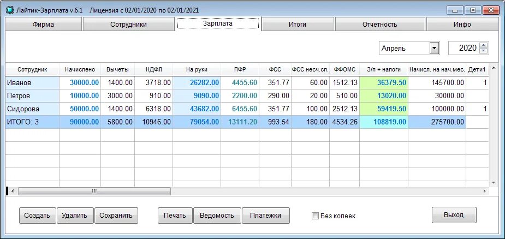505x239 pixels.
Task: Open the Ведомость button
Action: point(217,216)
